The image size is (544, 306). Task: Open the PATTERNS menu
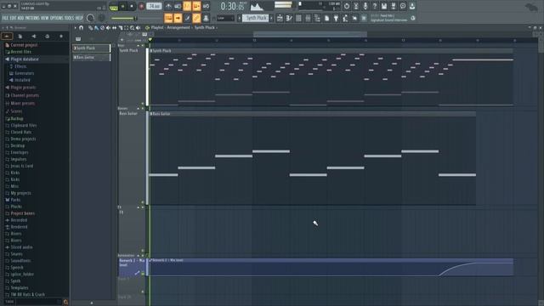[x=32, y=18]
